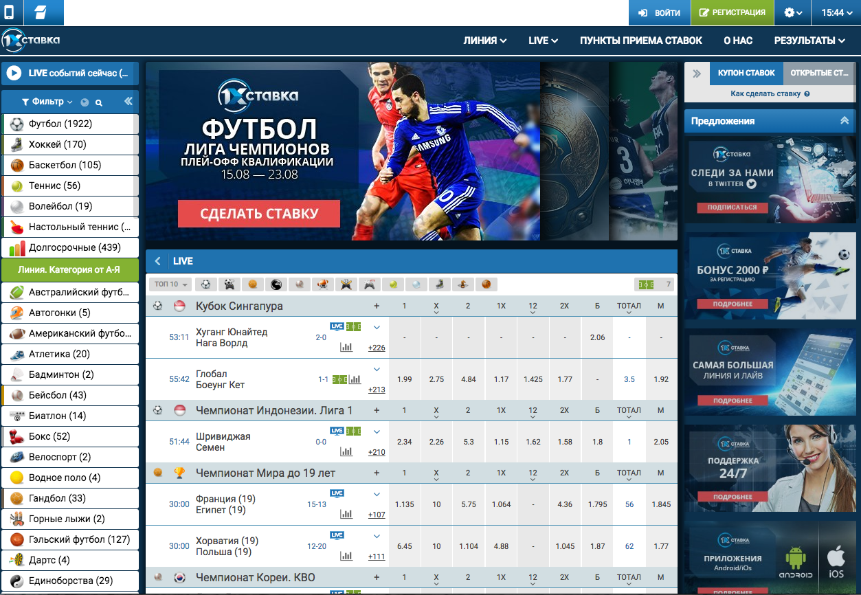The image size is (861, 595).
Task: Collapse the bet coupon panel with double chevron
Action: [697, 73]
